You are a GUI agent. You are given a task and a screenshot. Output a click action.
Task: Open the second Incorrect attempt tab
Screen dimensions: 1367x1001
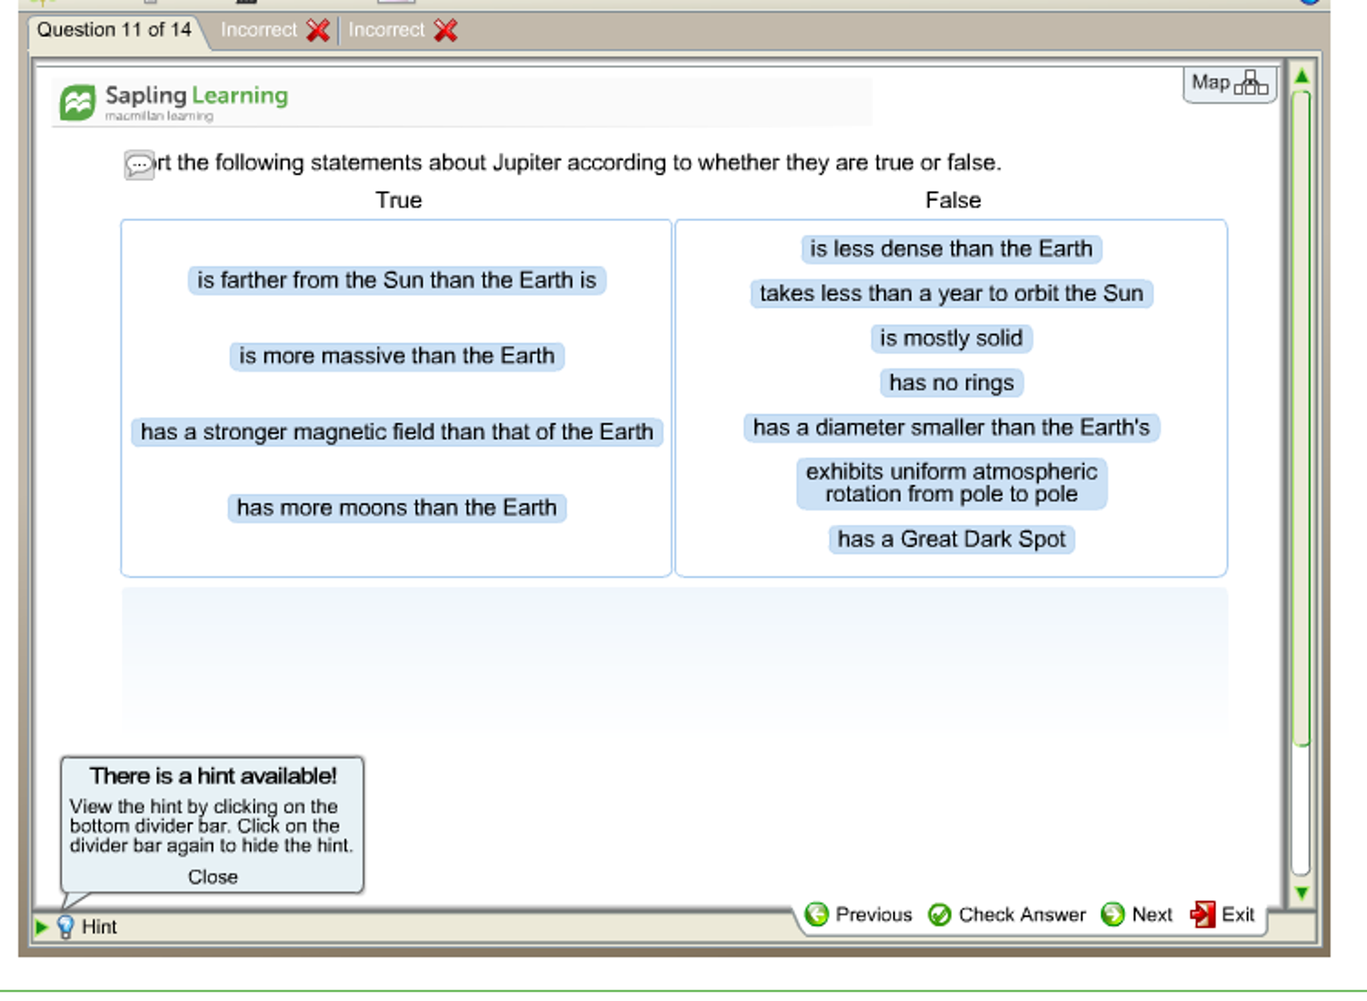(x=402, y=30)
